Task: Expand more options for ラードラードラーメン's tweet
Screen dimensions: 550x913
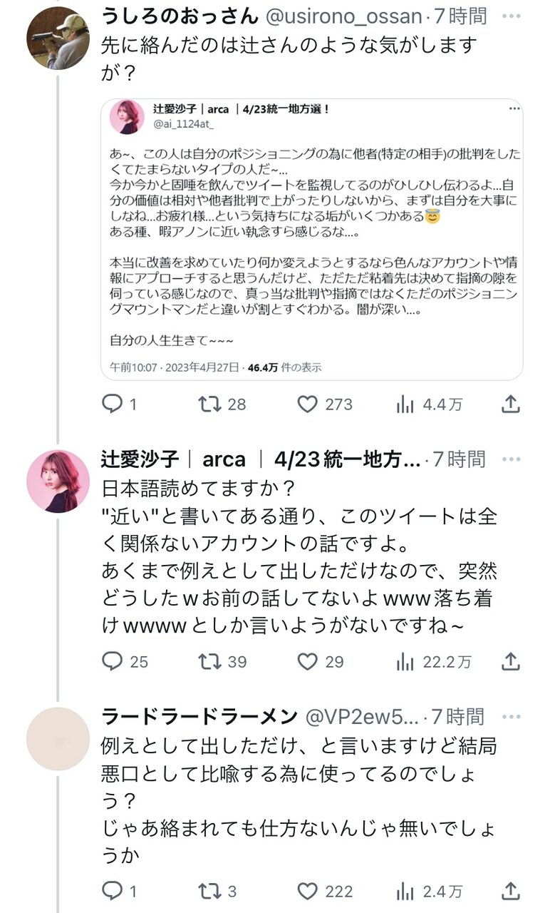Action: pyautogui.click(x=510, y=716)
